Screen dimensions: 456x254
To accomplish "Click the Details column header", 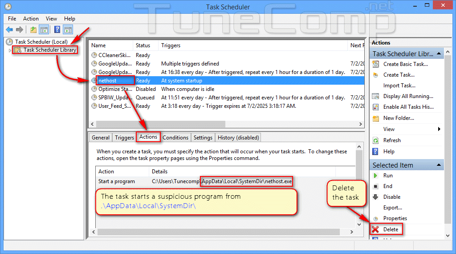I will tap(242, 172).
